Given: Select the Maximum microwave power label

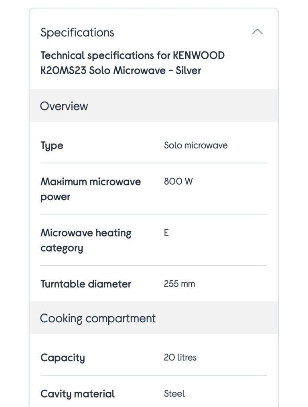Looking at the screenshot, I should pyautogui.click(x=91, y=189).
